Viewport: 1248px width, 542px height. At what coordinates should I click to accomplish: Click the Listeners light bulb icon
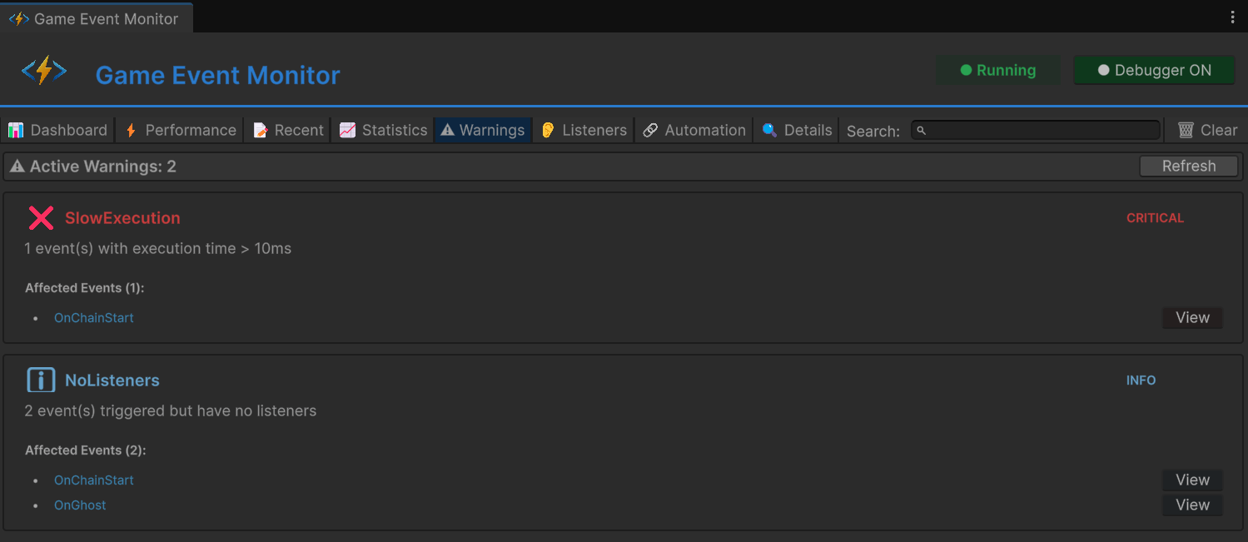(547, 130)
